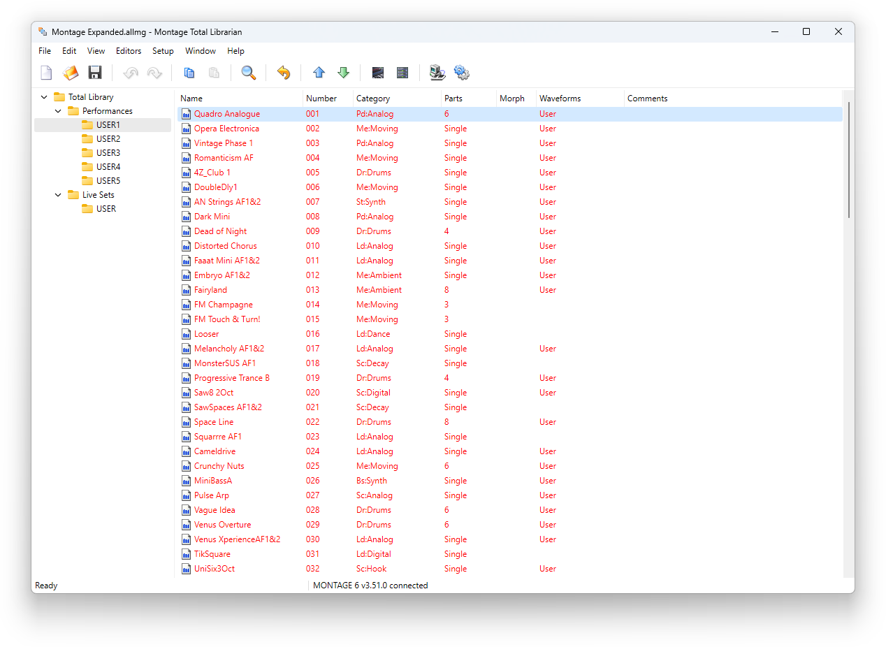Click the Open file folder icon
Viewport: 886px width, 647px height.
pos(71,73)
